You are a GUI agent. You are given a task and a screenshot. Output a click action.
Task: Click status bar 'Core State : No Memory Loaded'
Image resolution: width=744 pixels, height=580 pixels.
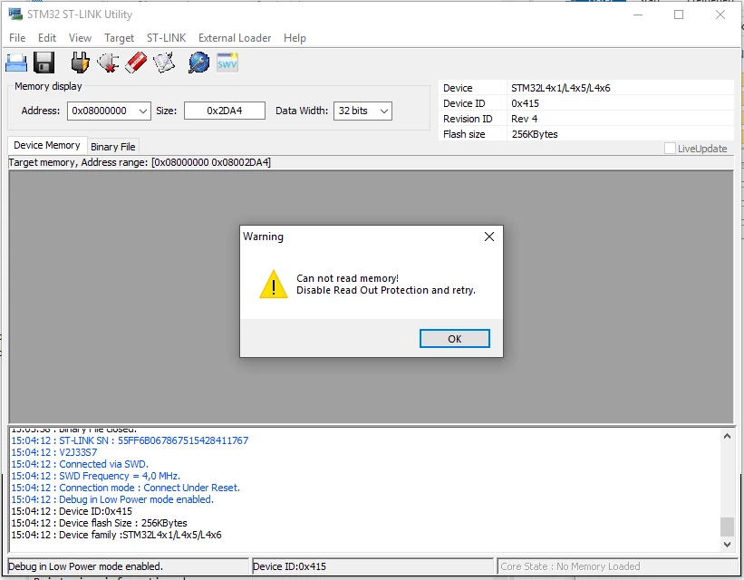pos(570,566)
